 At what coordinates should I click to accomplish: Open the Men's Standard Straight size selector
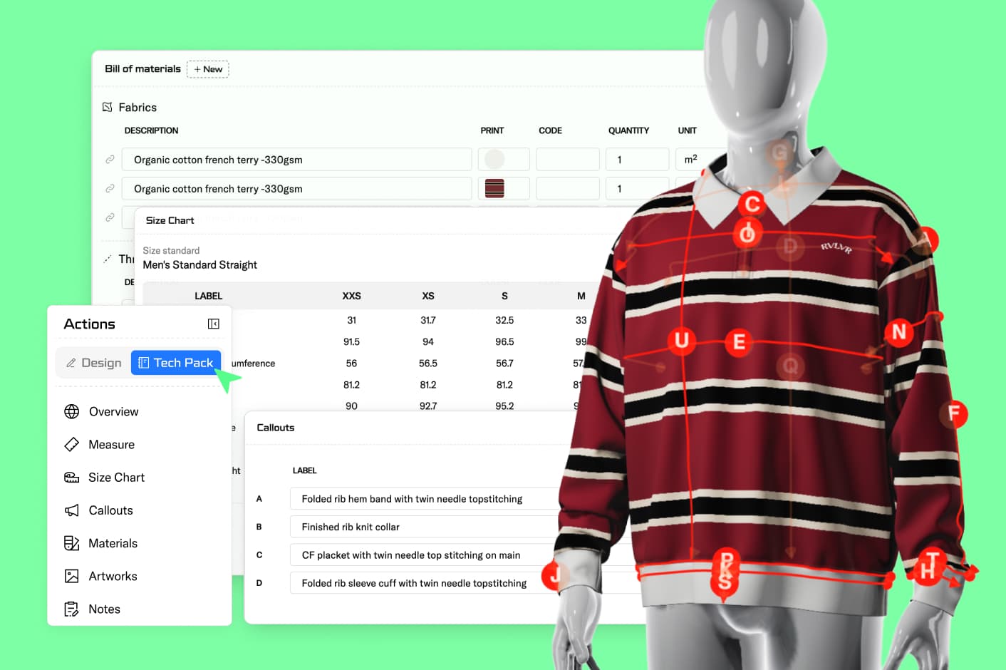tap(200, 264)
